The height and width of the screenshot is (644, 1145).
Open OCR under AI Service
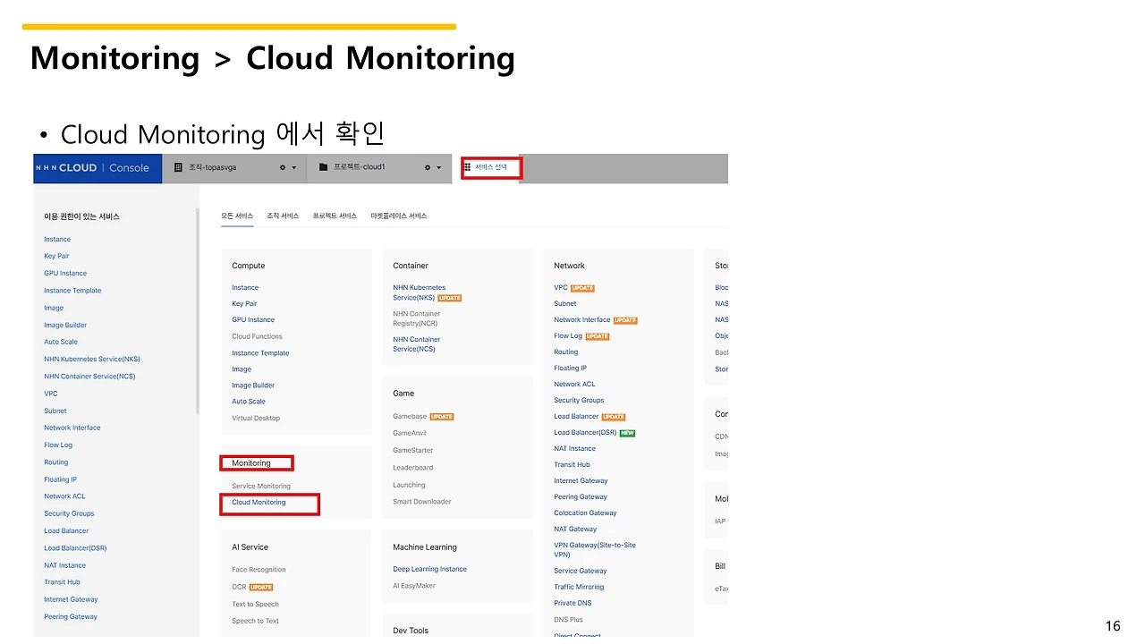(239, 587)
